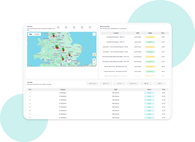Select the Street View pegman icon
Viewport: 195px width, 142px height.
tap(94, 54)
